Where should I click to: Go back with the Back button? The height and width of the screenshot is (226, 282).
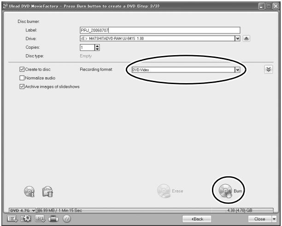pos(197,219)
